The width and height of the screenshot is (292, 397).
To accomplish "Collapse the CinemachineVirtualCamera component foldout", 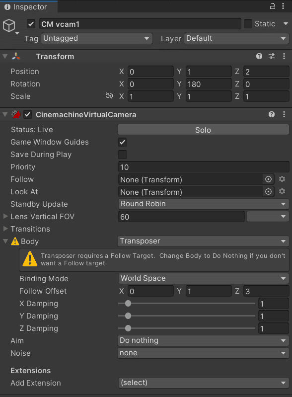I will coord(5,114).
